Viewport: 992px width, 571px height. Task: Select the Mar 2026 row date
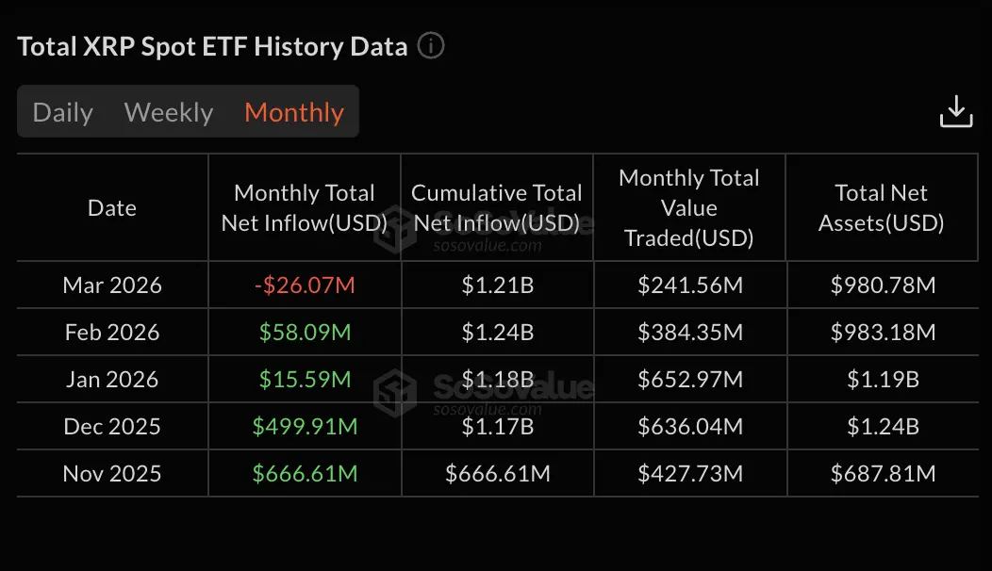112,285
